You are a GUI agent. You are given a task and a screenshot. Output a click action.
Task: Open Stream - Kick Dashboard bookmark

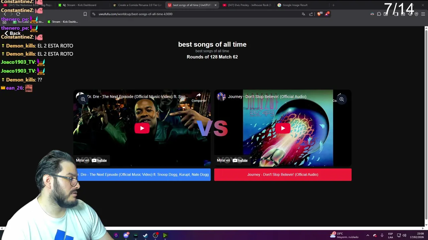click(x=63, y=22)
